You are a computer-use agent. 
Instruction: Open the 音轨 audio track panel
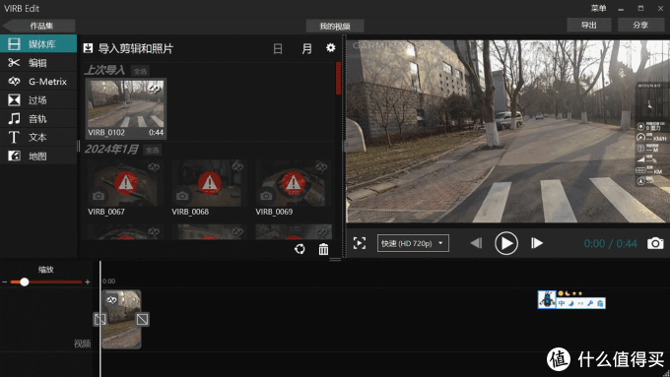coord(38,119)
